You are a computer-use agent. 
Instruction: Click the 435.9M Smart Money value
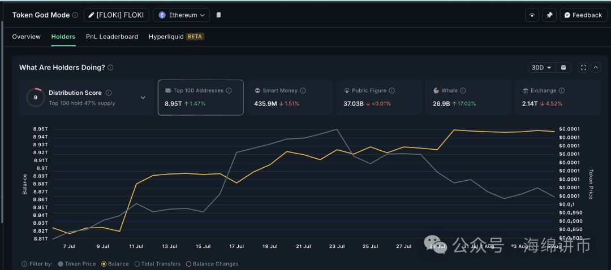pos(266,104)
